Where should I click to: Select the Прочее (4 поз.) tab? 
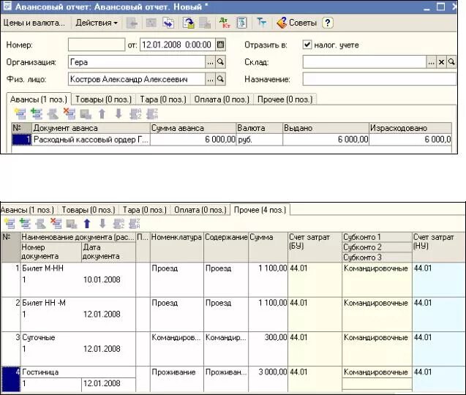pyautogui.click(x=260, y=210)
